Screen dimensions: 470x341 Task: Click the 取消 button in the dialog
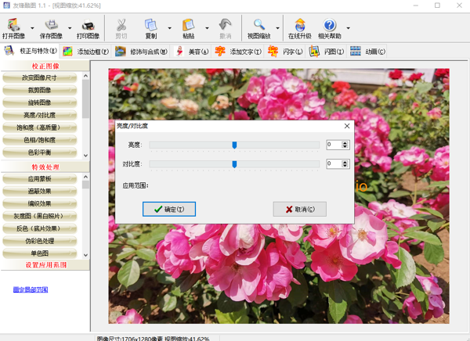click(x=299, y=209)
